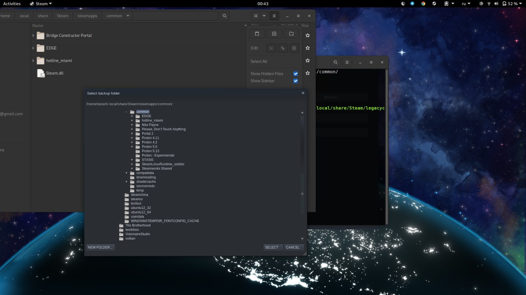Click the Copy icon in Edit row
Screen dimensions: 526x295
tap(282, 48)
